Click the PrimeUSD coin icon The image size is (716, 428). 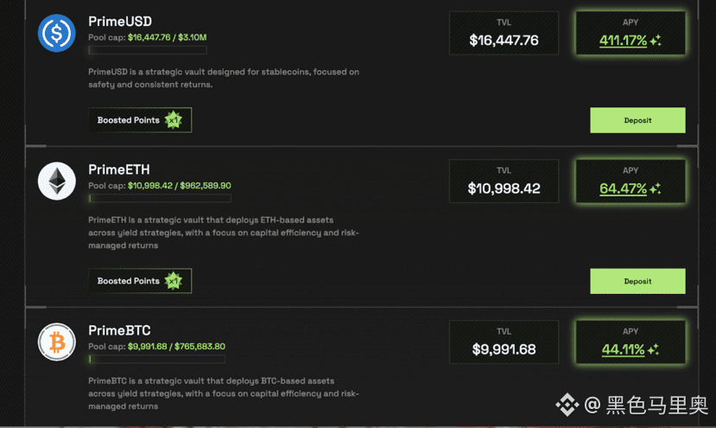(57, 33)
